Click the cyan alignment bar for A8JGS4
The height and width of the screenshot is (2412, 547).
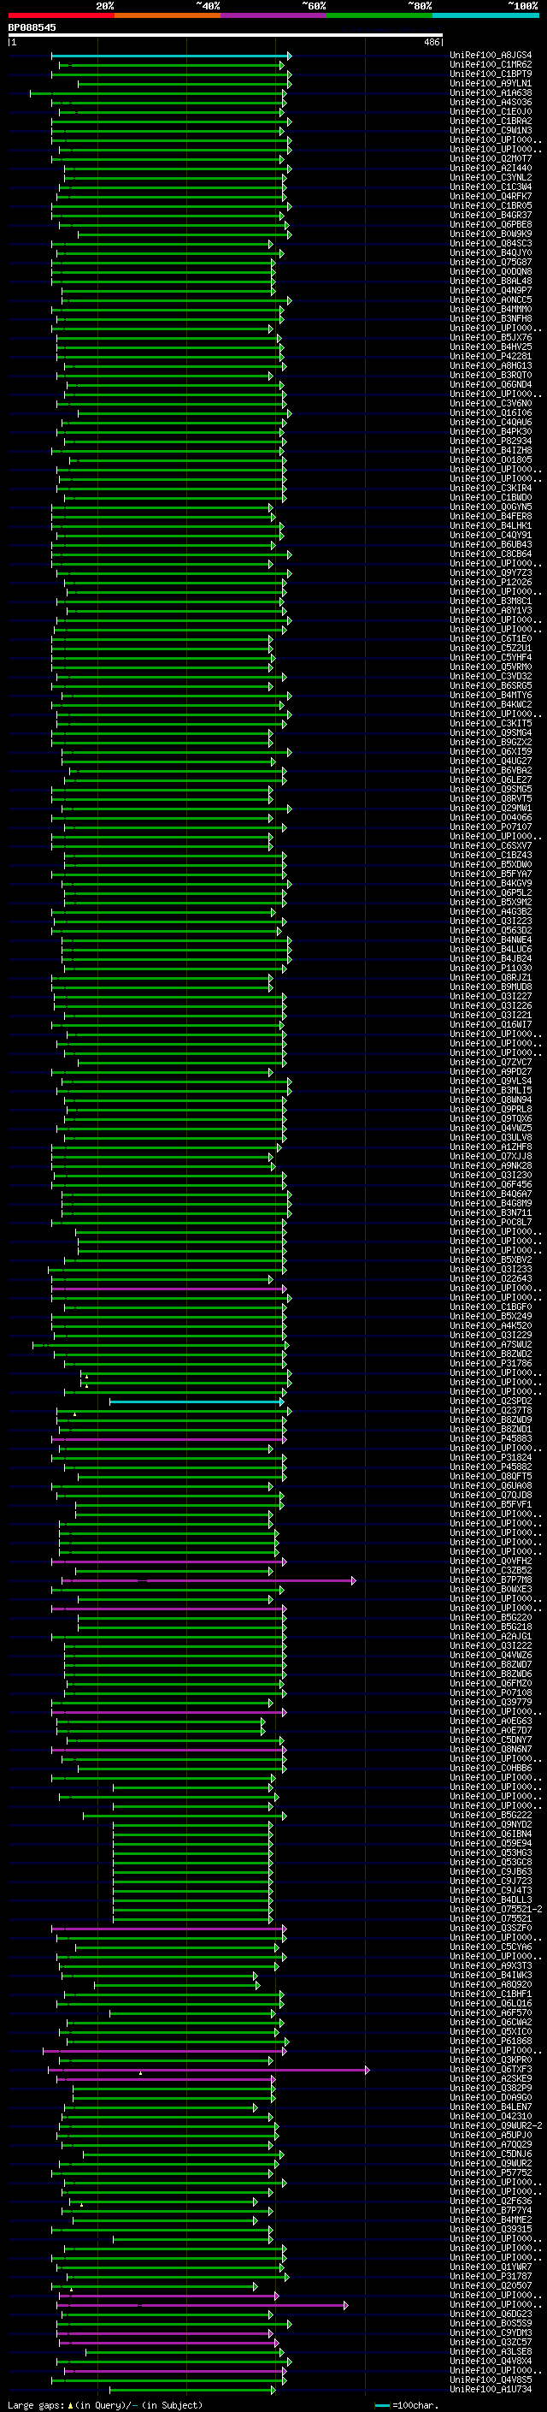coord(171,56)
